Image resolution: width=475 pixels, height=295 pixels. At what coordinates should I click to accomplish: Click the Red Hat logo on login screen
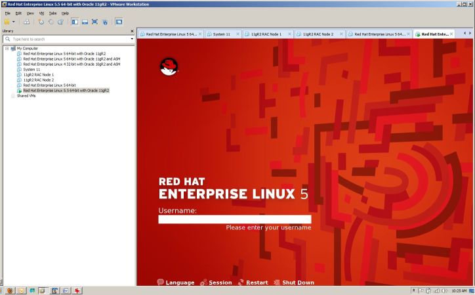click(169, 67)
